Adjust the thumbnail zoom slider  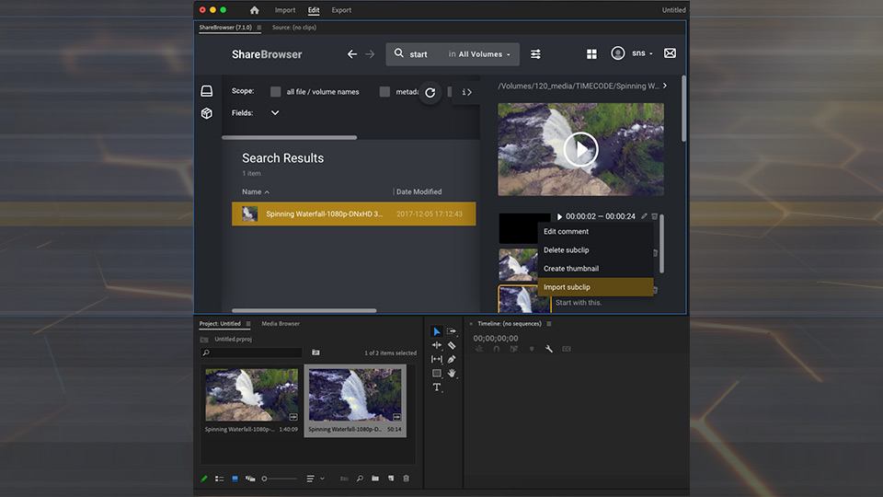coord(280,479)
